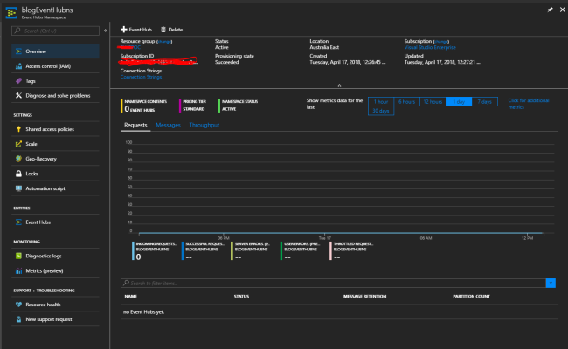The width and height of the screenshot is (568, 349).
Task: Add a new Event Hub
Action: 135,30
